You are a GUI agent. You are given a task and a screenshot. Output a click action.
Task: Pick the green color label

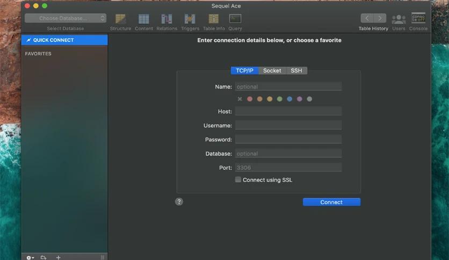tap(279, 99)
